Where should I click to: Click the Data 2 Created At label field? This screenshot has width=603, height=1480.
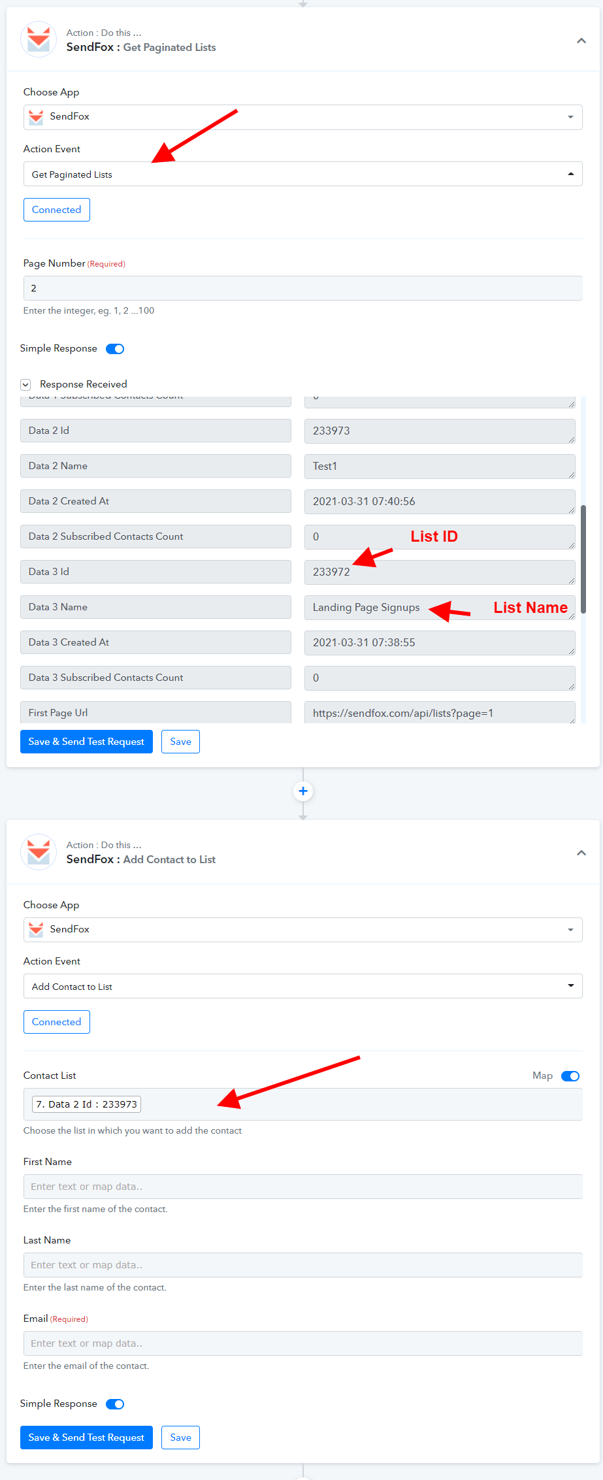pyautogui.click(x=155, y=501)
